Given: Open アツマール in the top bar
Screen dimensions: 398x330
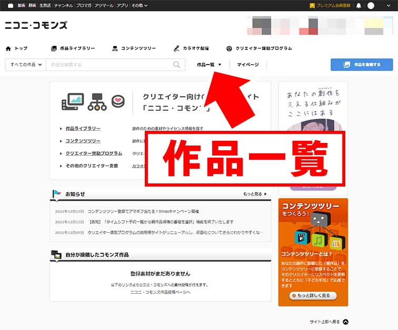Looking at the screenshot, I should click(104, 5).
